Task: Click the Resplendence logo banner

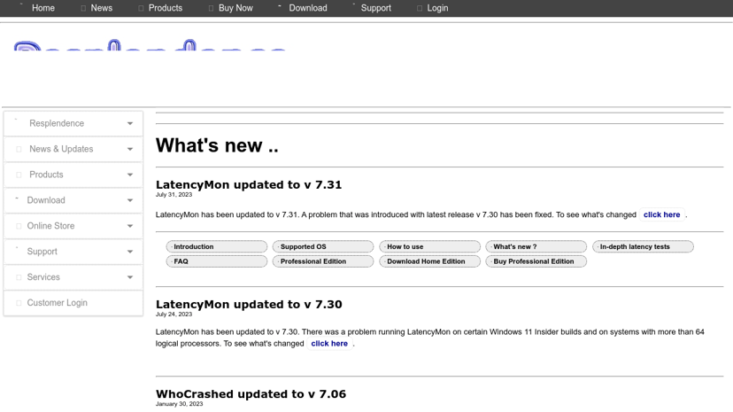Action: pos(150,45)
